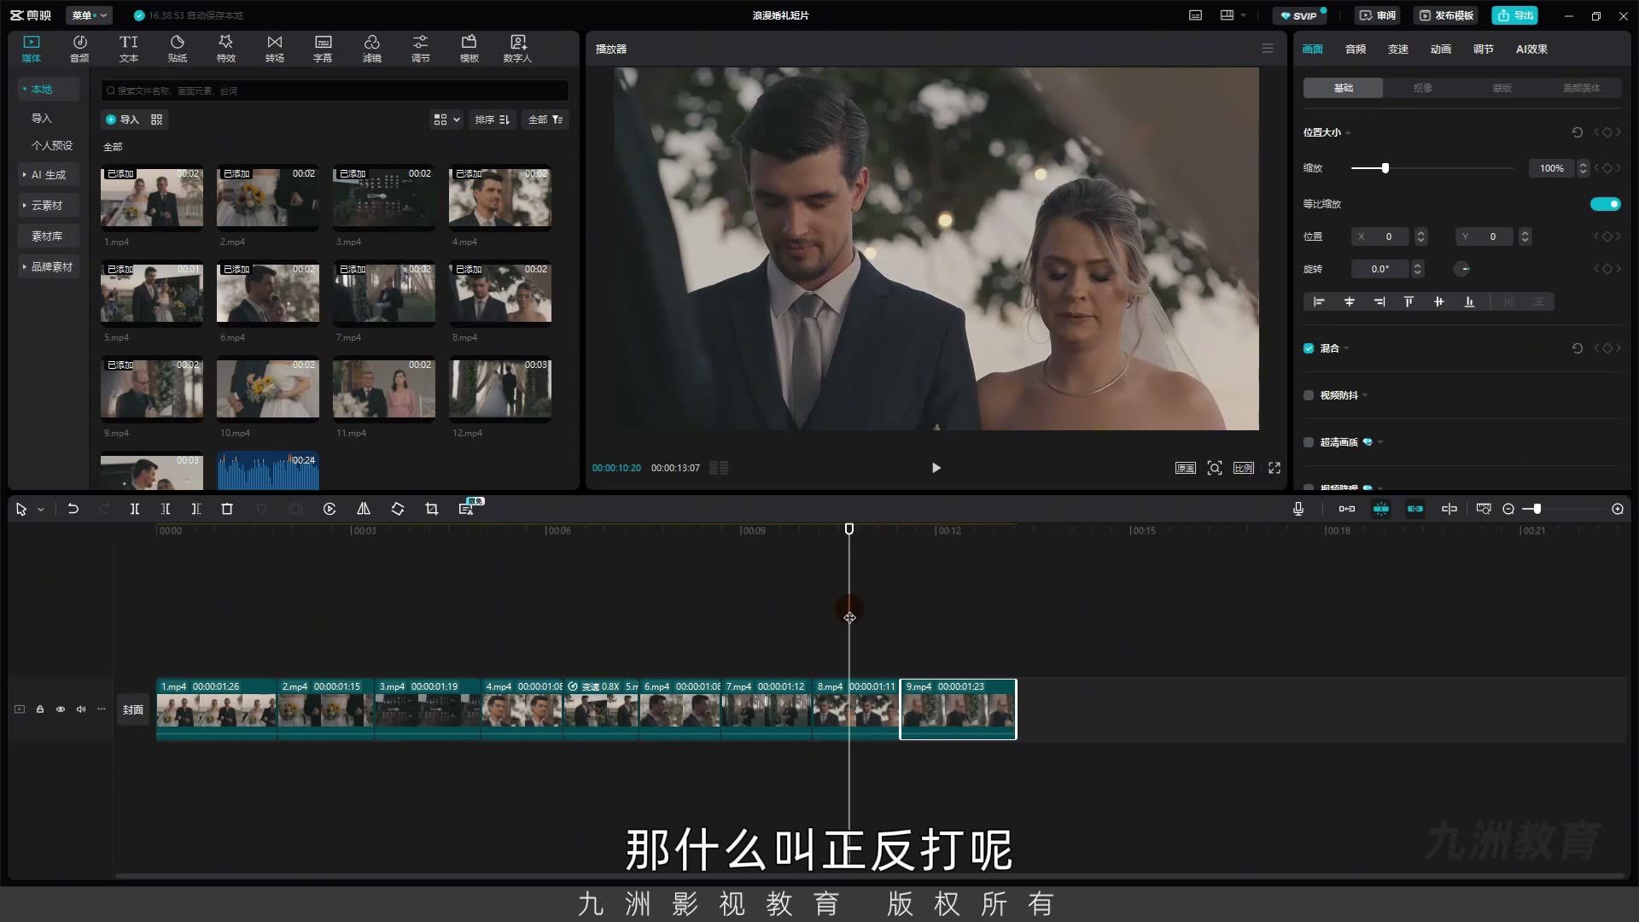
Task: Zoom out the timeline with minus icon
Action: (x=1508, y=509)
